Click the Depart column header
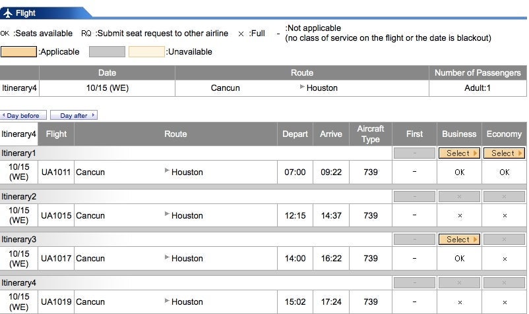 [295, 134]
